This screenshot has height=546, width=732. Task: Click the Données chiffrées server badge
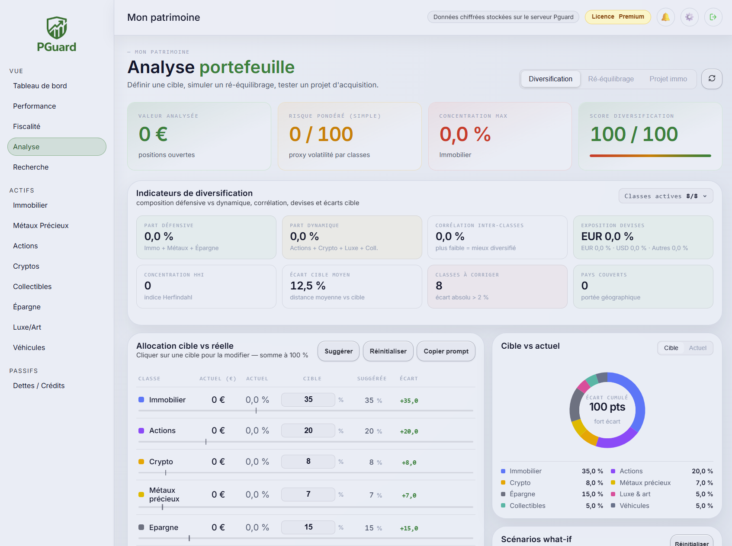tap(503, 17)
